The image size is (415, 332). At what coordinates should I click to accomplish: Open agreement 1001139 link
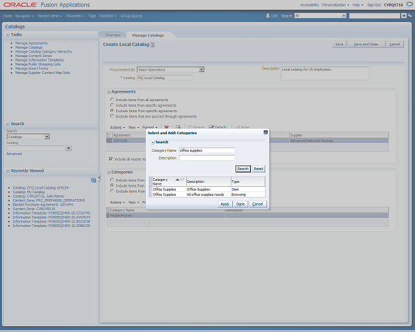pos(120,141)
